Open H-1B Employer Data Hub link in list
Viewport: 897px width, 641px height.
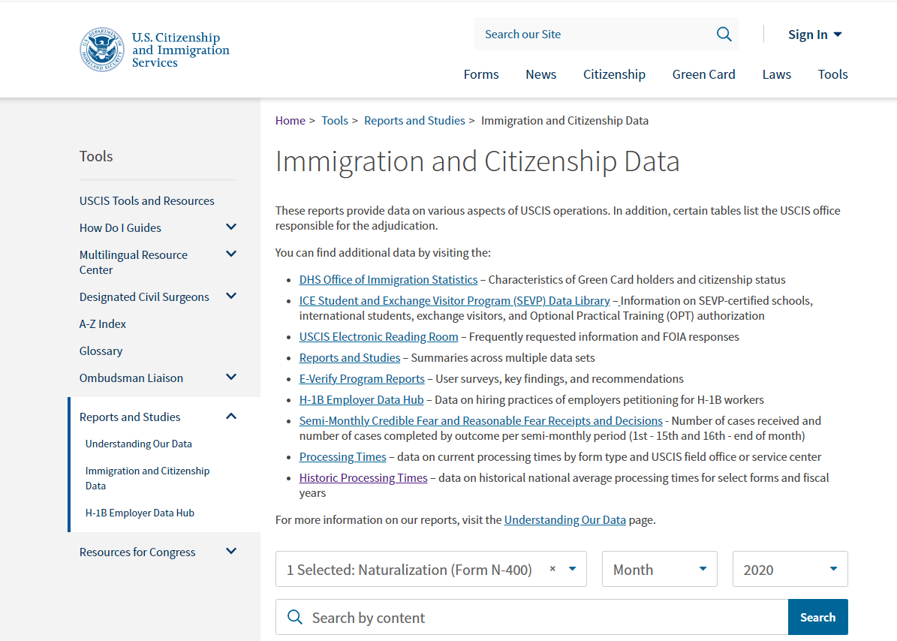361,400
